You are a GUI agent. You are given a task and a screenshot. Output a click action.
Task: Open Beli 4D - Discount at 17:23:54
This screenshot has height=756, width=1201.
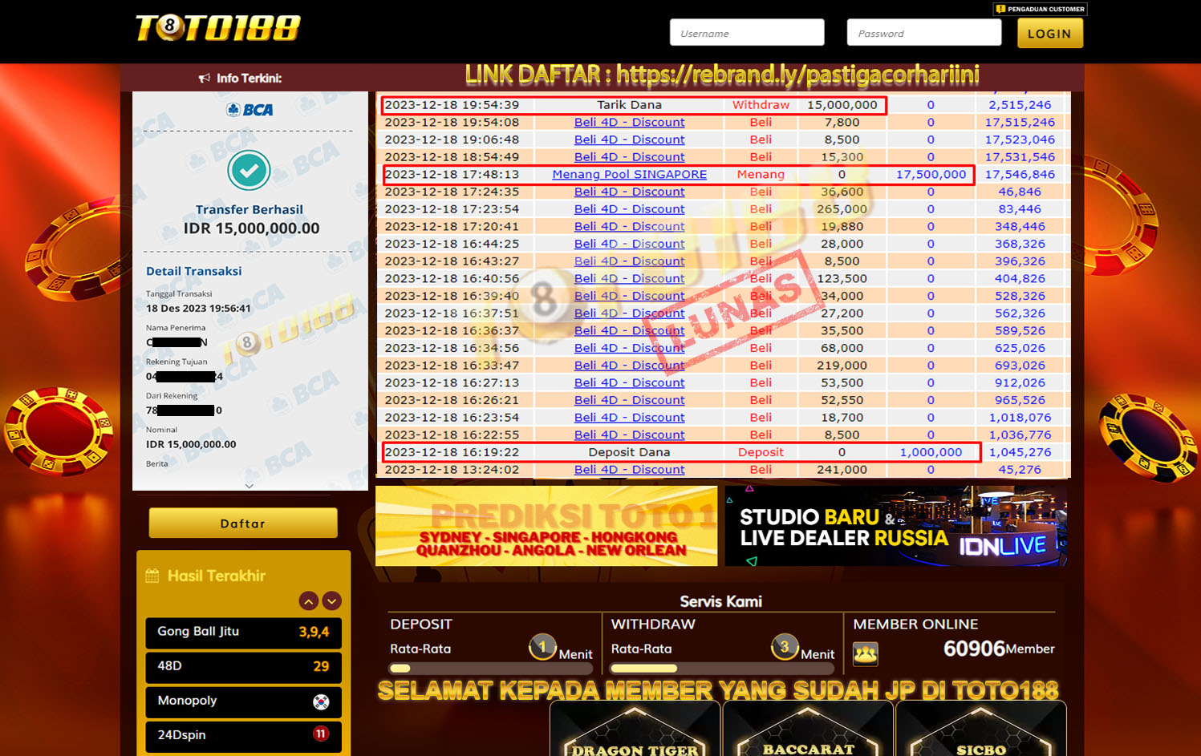pos(630,209)
